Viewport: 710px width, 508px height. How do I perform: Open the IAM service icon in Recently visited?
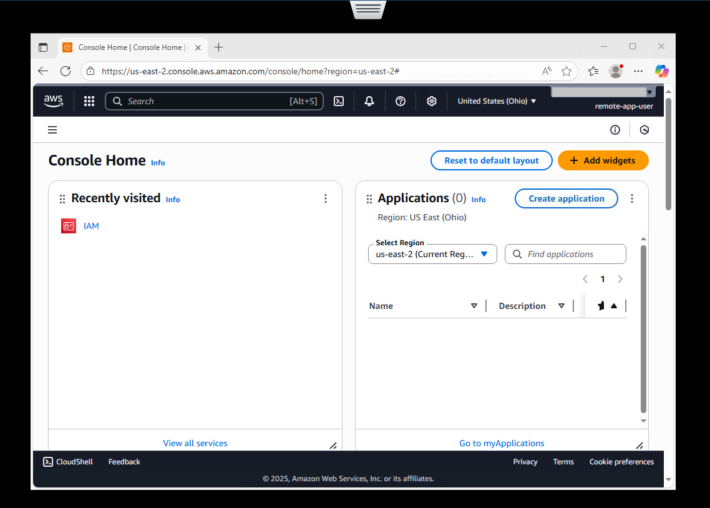69,226
